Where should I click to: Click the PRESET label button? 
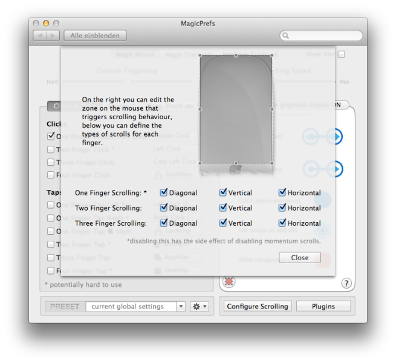(x=65, y=306)
